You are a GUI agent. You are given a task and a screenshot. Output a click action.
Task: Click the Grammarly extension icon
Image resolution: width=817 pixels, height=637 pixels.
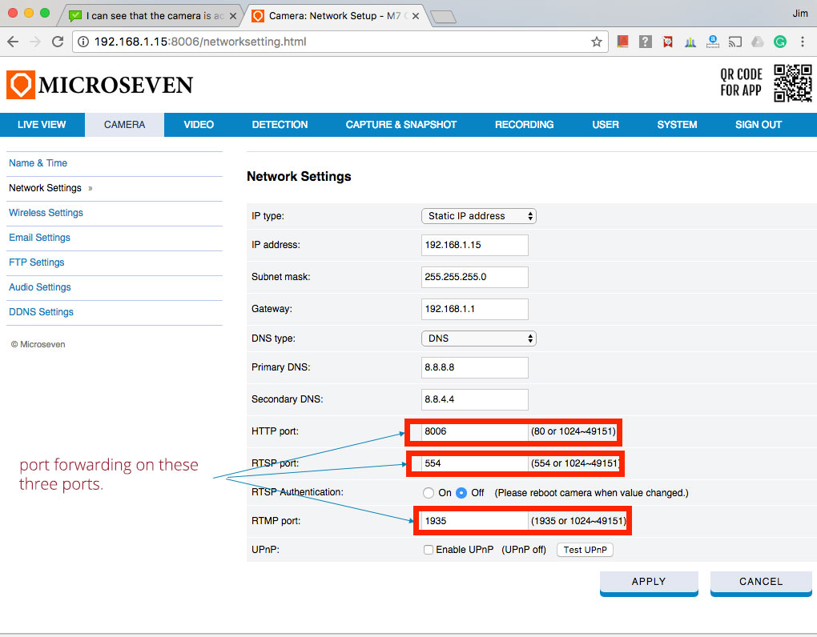click(779, 41)
